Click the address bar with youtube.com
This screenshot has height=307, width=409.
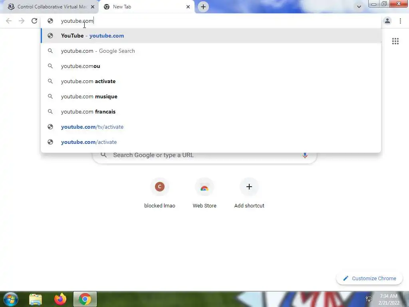coord(211,21)
